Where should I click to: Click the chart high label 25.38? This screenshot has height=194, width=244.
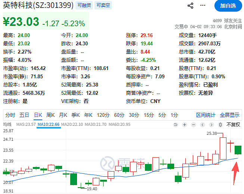point(211,133)
